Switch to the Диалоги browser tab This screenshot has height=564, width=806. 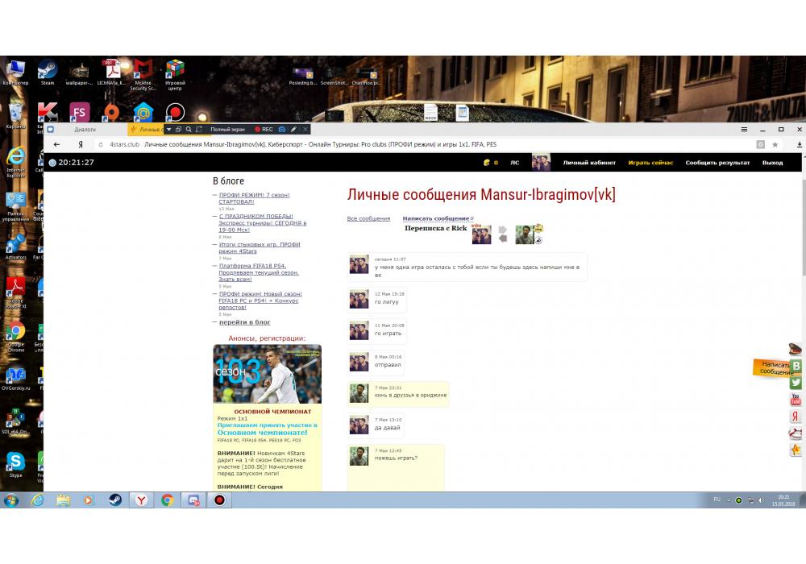pyautogui.click(x=85, y=130)
